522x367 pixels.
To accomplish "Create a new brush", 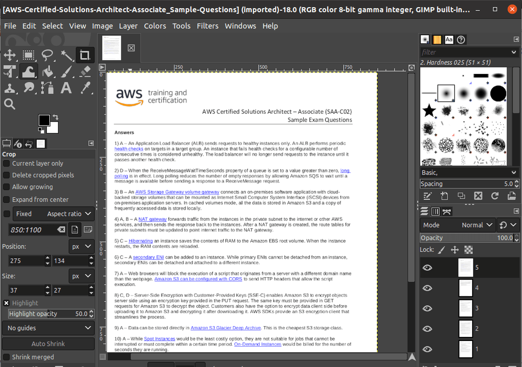I will 445,196.
